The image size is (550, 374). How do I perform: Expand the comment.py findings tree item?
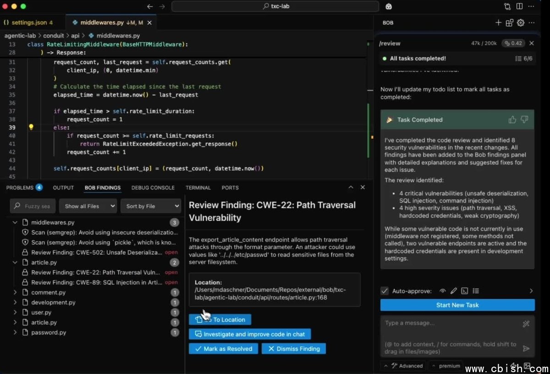15,293
